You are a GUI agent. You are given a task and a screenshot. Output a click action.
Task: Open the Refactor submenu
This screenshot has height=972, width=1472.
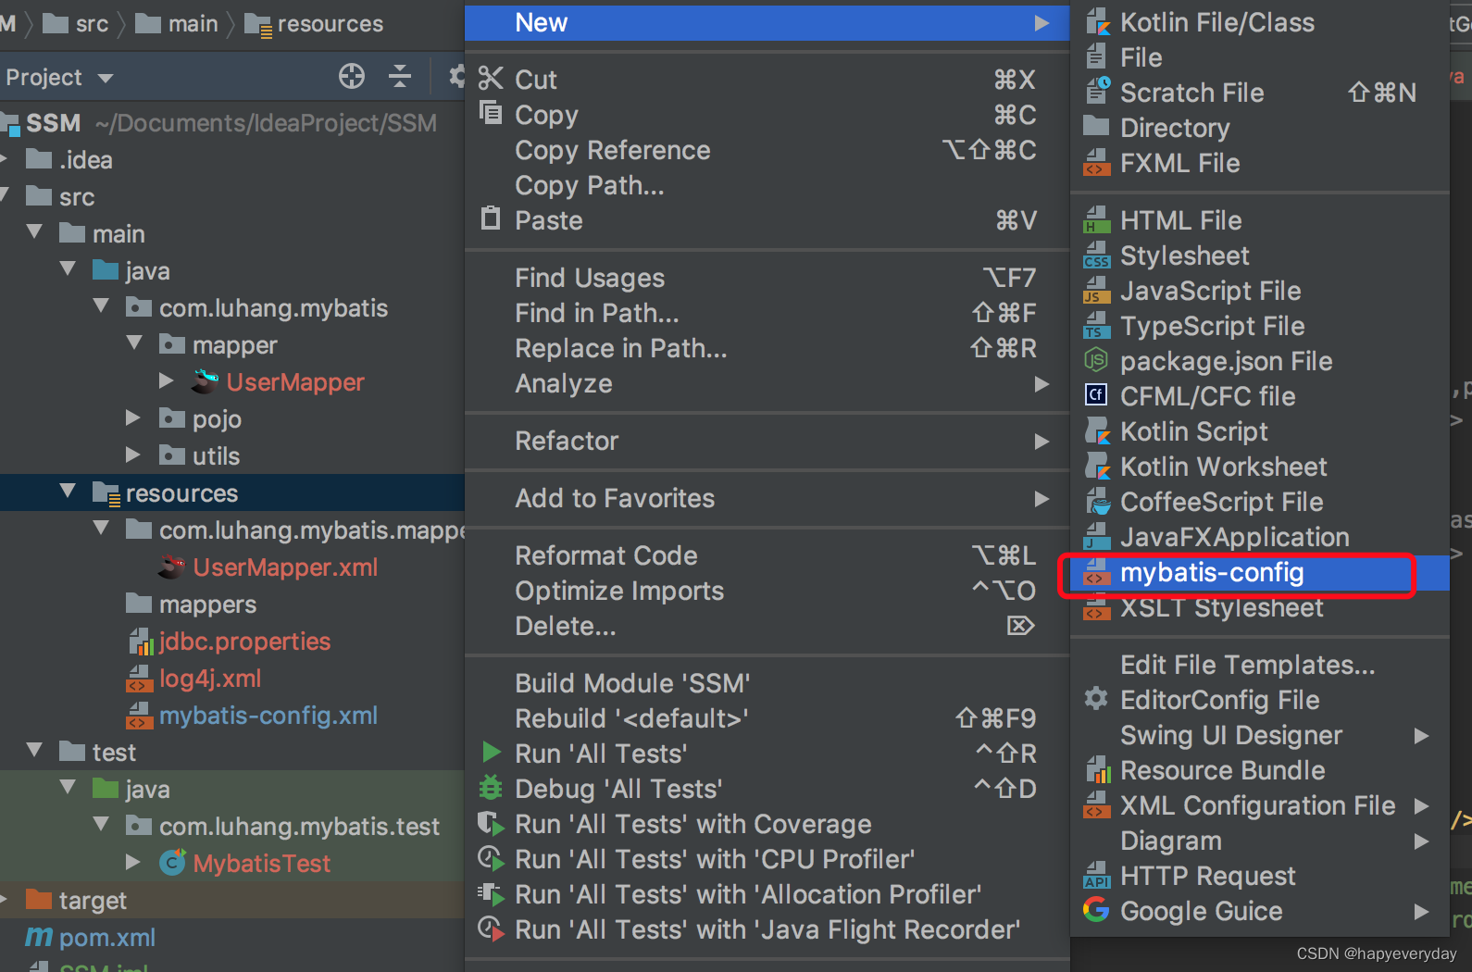coord(767,441)
